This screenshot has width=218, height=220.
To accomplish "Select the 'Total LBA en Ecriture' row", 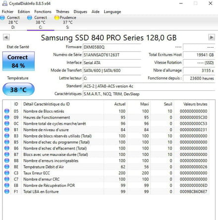I will pos(107,191).
